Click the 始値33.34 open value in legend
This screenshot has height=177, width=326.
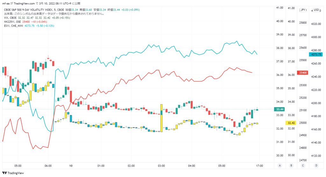point(72,10)
